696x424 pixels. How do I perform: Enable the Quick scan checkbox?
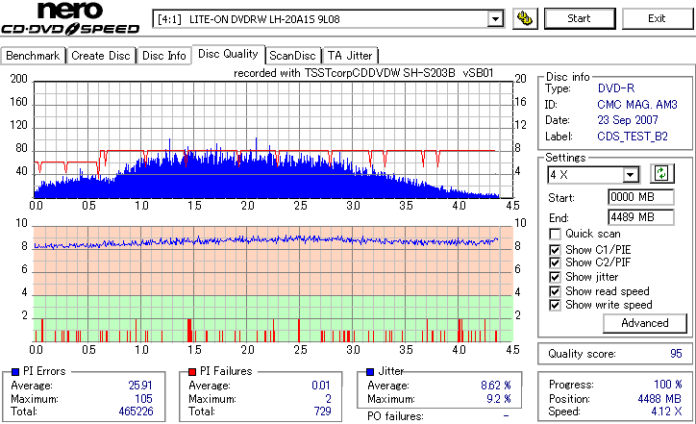pyautogui.click(x=555, y=234)
